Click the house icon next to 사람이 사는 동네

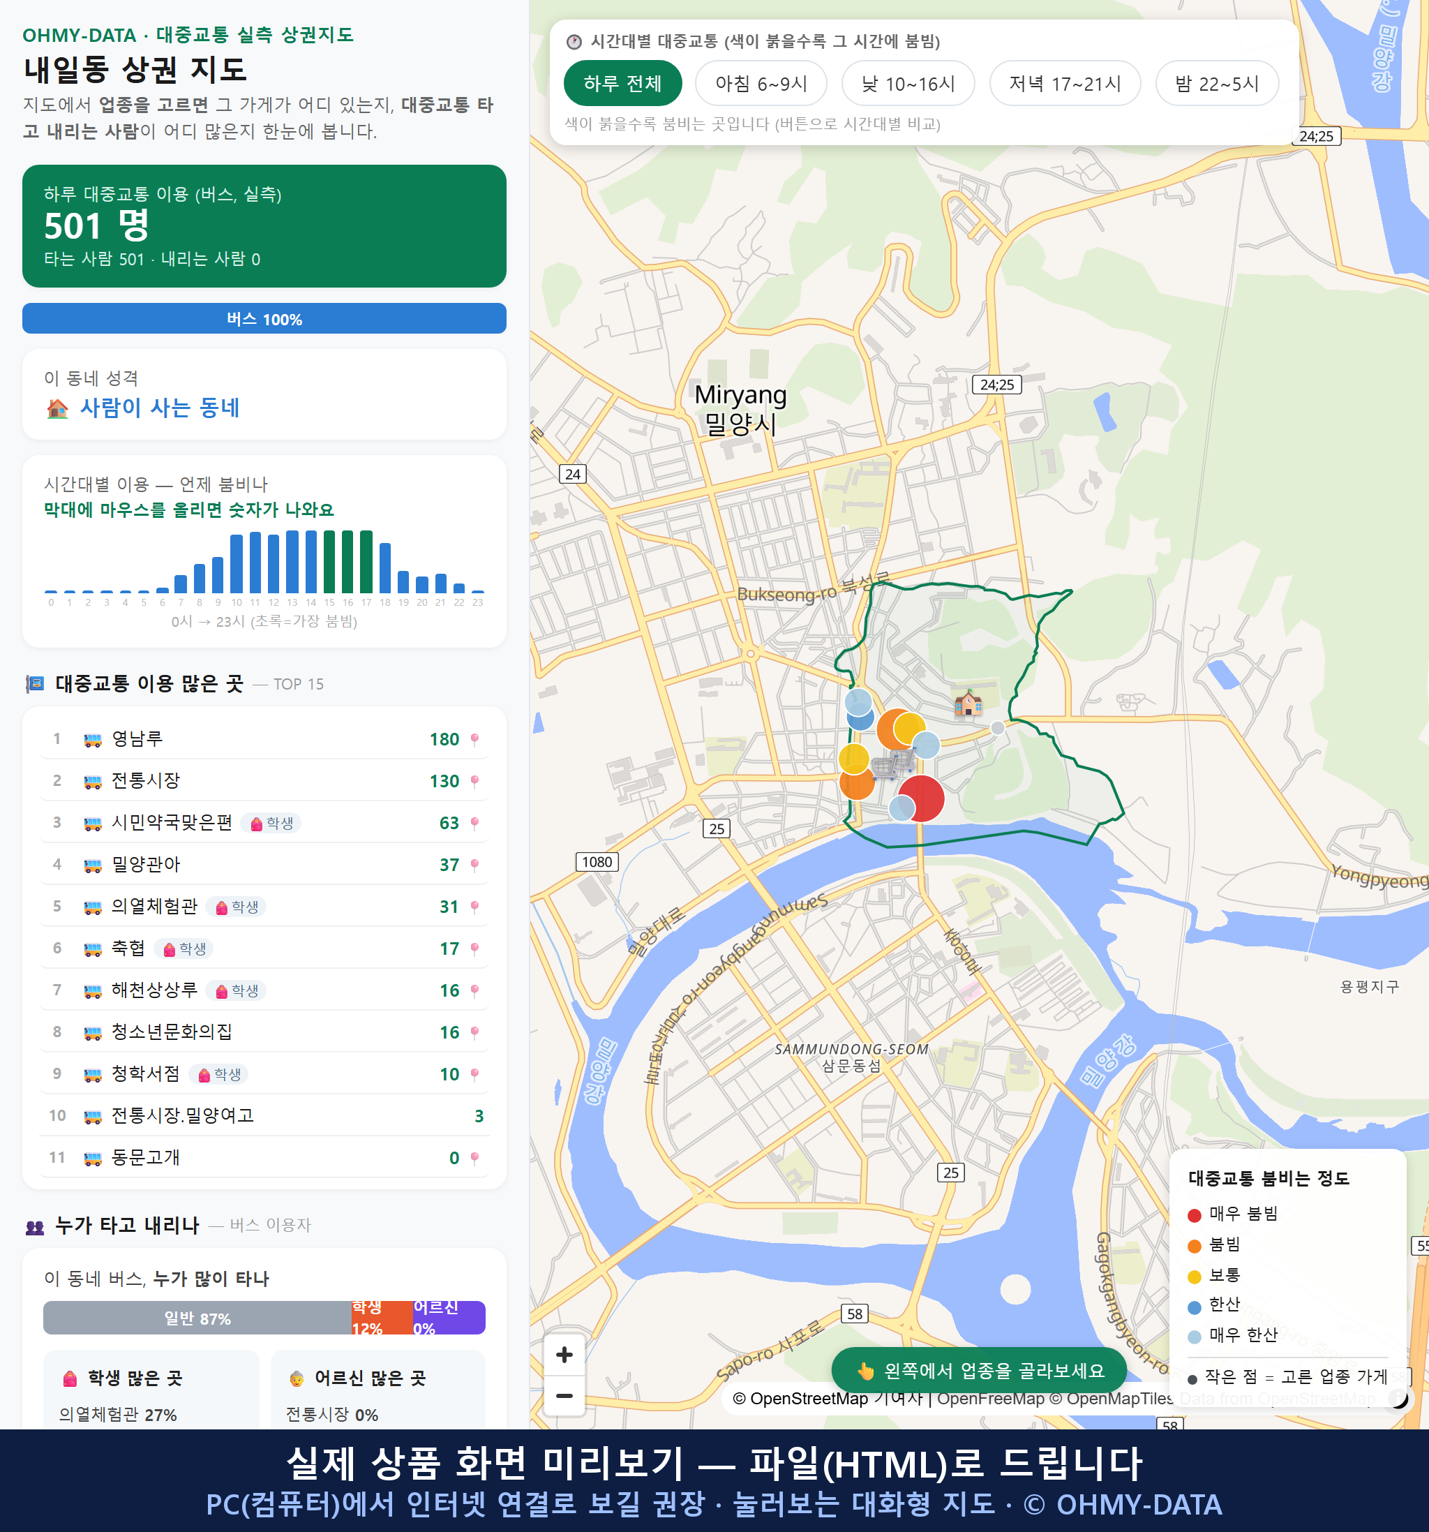pyautogui.click(x=58, y=408)
